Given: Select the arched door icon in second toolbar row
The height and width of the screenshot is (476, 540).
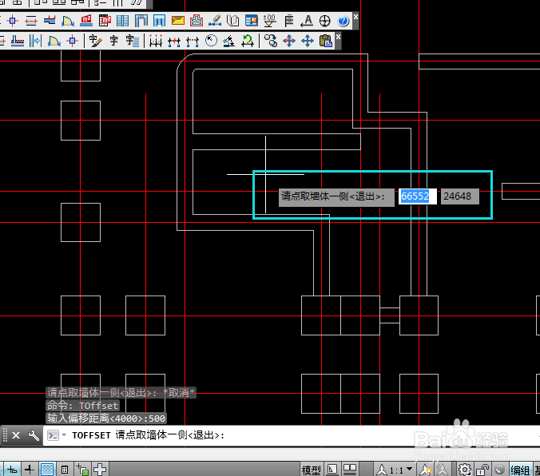Looking at the screenshot, I should (54, 41).
